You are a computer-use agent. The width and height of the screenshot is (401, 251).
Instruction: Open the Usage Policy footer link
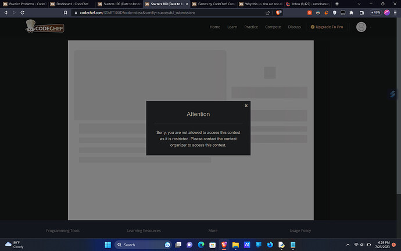pyautogui.click(x=300, y=231)
